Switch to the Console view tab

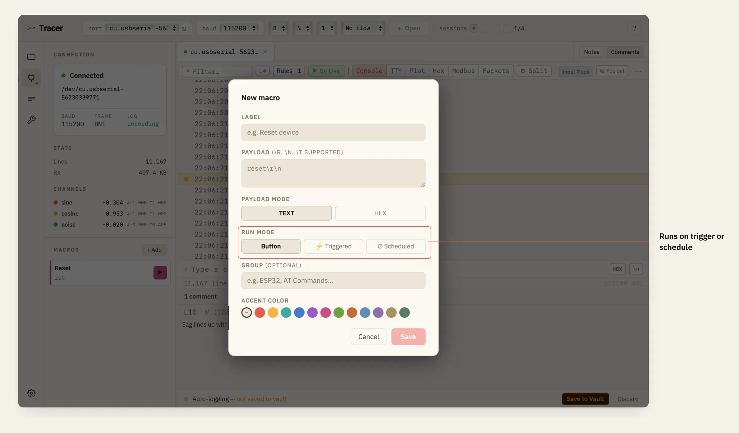[369, 71]
